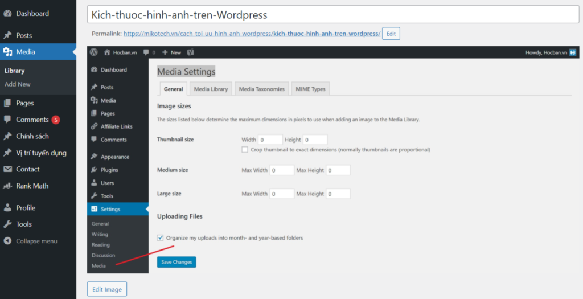Open the Discussion settings submenu
The image size is (583, 299).
coord(104,255)
